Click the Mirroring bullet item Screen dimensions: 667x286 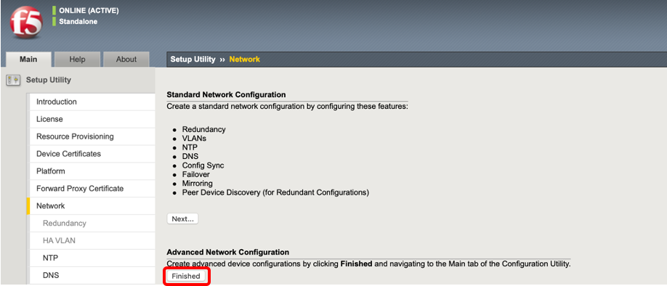198,183
